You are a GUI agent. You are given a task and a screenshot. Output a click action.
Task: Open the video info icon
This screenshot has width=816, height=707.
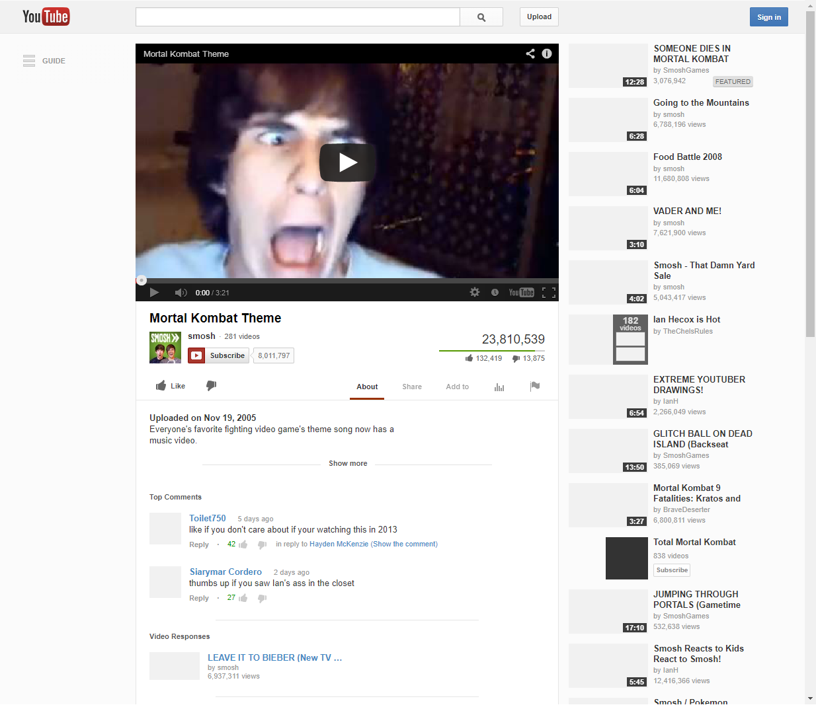pyautogui.click(x=547, y=54)
